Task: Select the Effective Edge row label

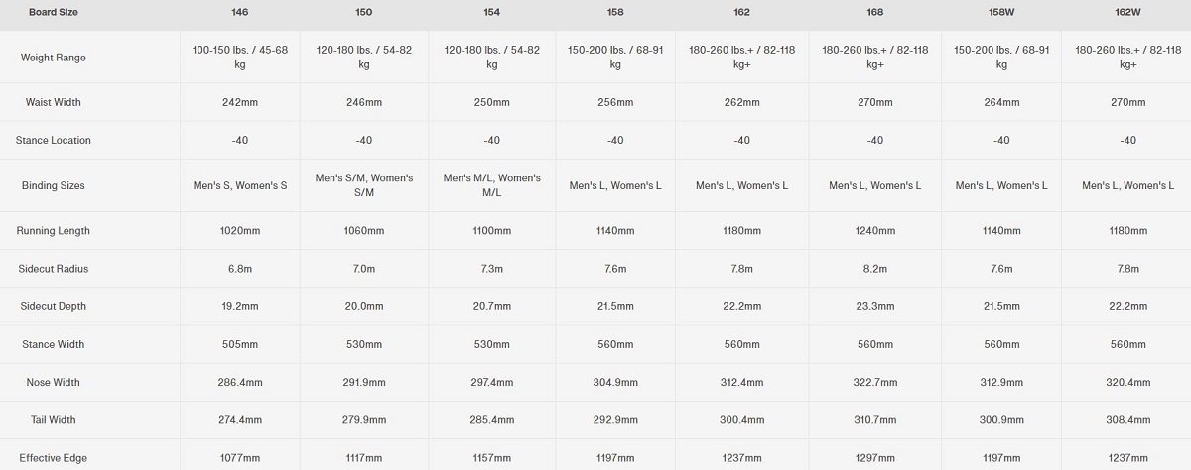Action: tap(54, 458)
